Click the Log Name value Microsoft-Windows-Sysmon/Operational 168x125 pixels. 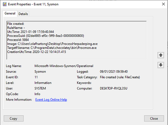pos(64,66)
